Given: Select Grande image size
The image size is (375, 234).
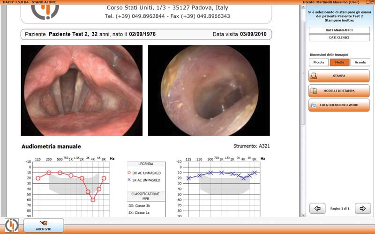Looking at the screenshot, I should point(360,62).
